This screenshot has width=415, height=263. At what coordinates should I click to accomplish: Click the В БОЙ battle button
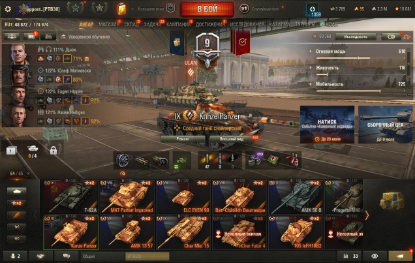pyautogui.click(x=207, y=9)
